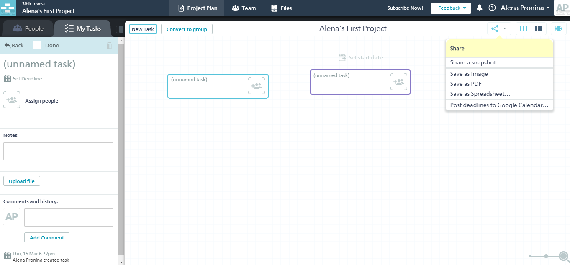This screenshot has width=570, height=265.
Task: Switch to the People tab
Action: 28,28
